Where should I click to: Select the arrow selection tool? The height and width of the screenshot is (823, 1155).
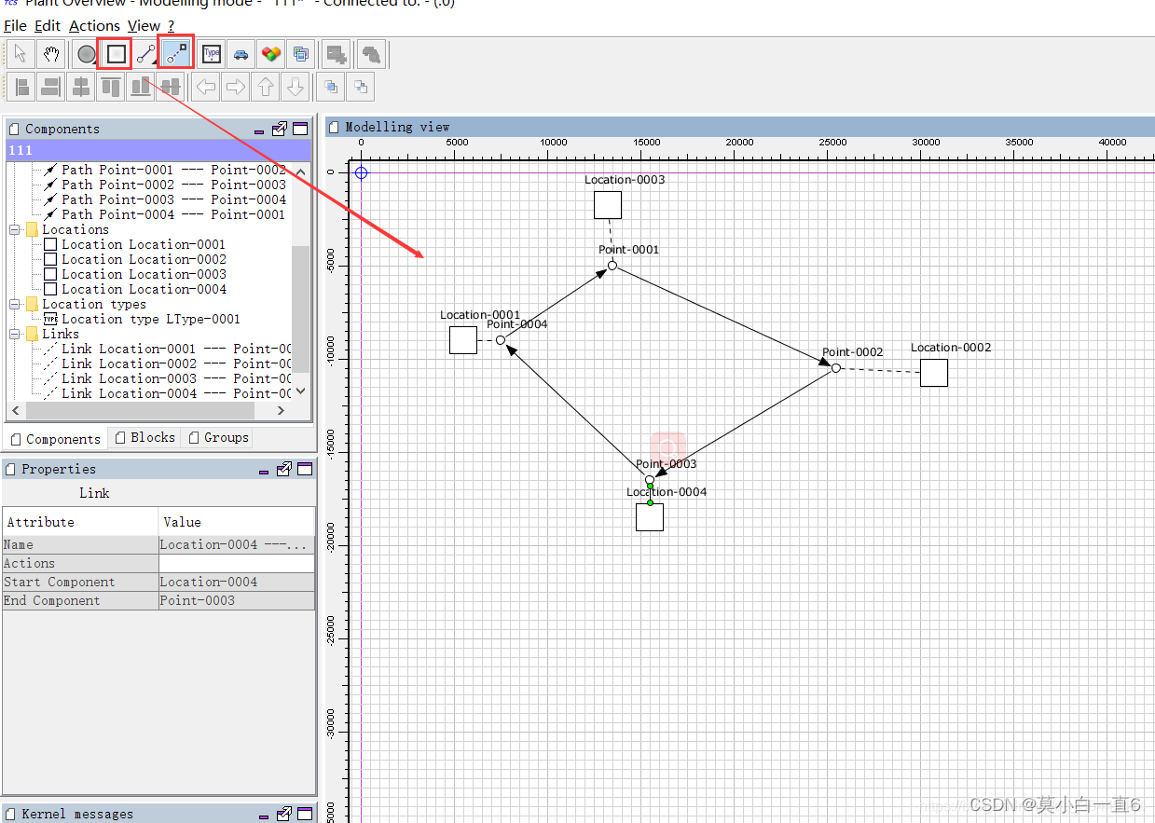click(21, 54)
